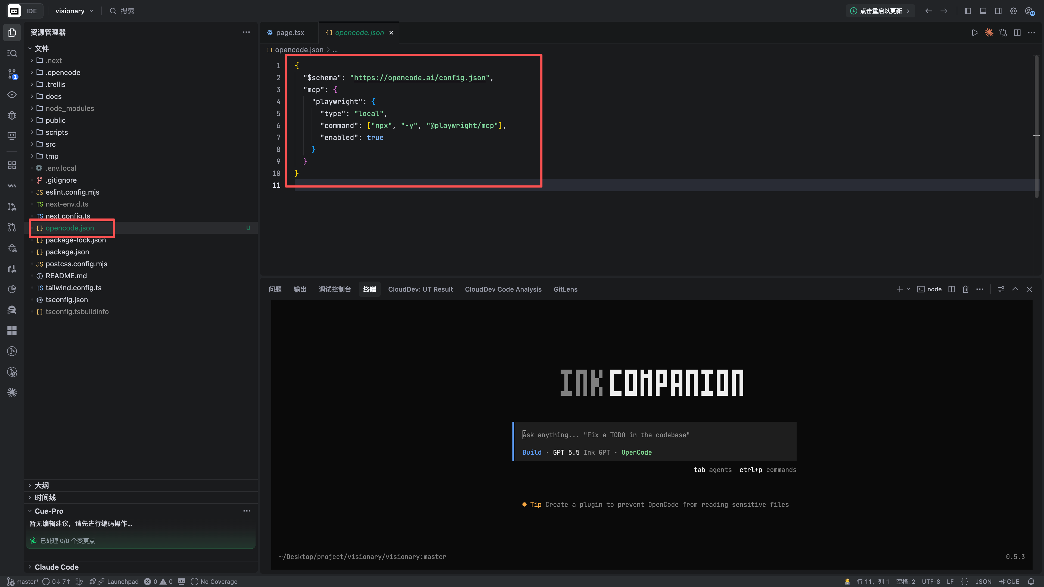Open notifications bell in status bar
Screen dimensions: 1044x587
tap(1031, 581)
